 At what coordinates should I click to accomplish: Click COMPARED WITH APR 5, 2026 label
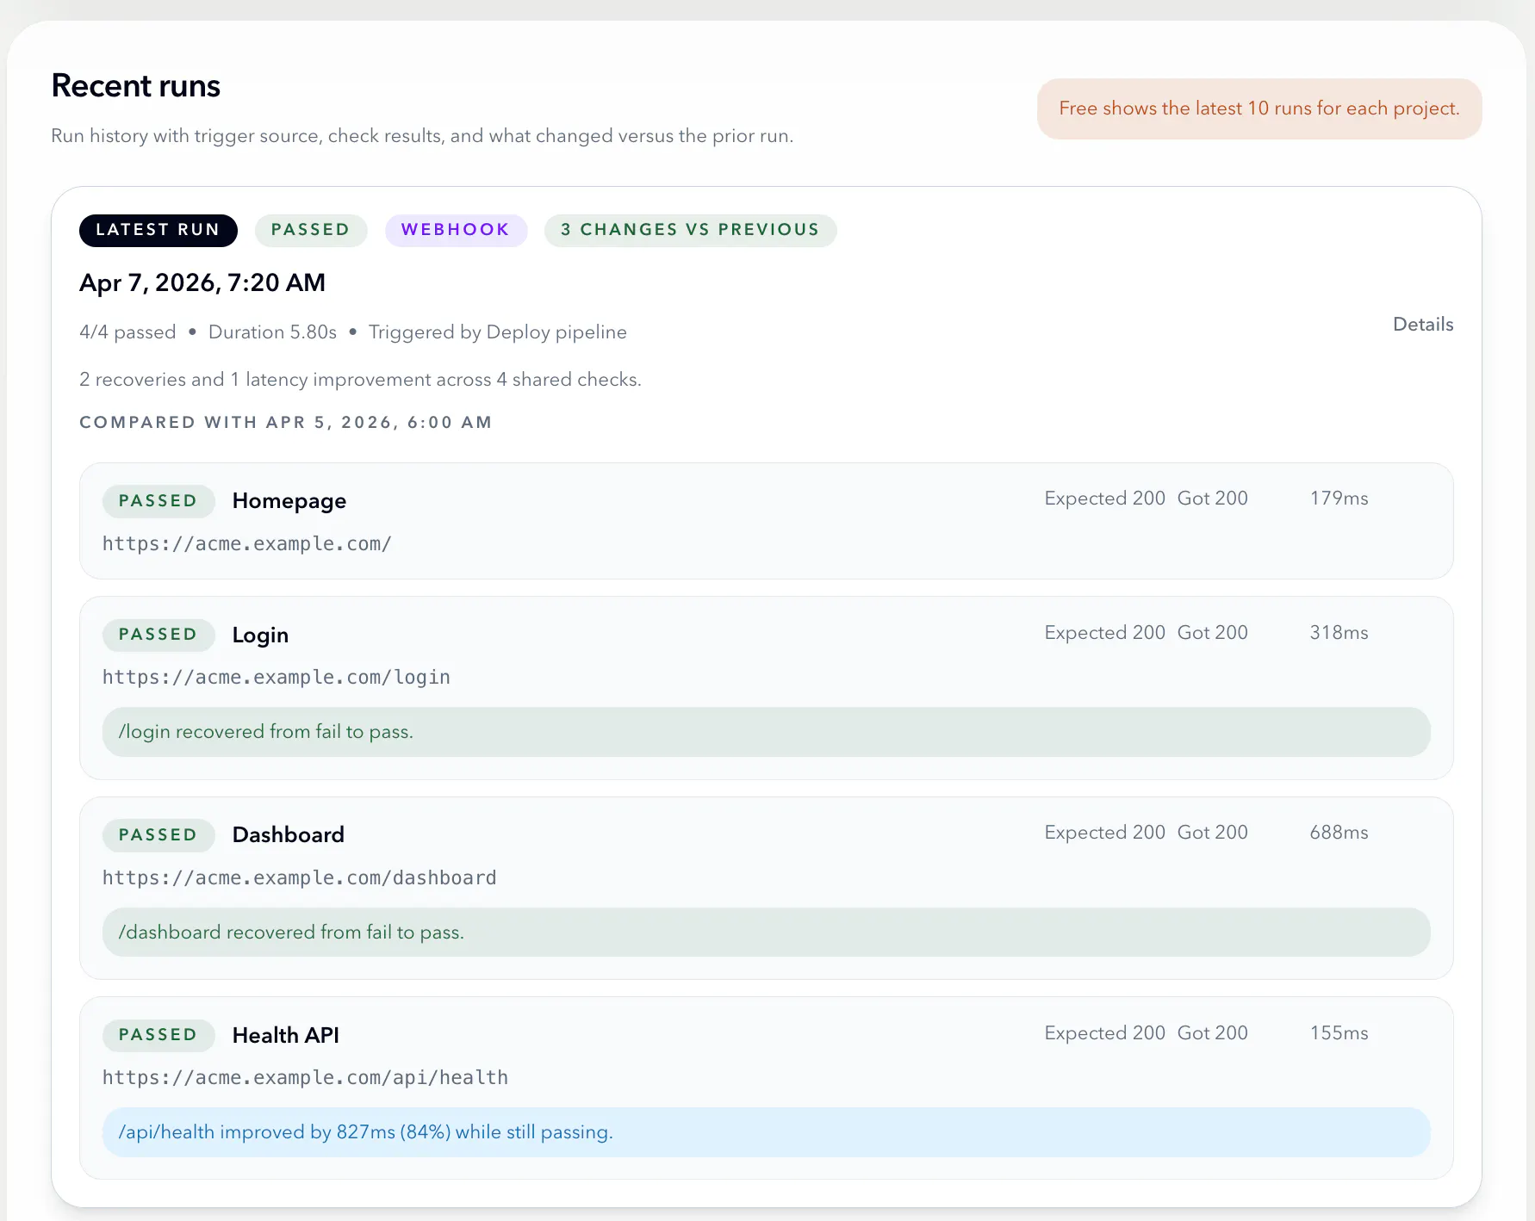(286, 422)
